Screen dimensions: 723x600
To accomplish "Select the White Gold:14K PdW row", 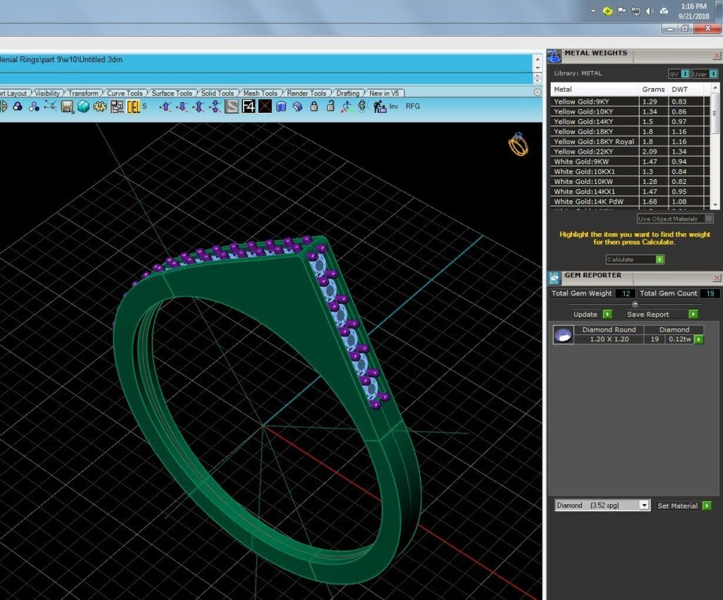I will click(x=630, y=201).
